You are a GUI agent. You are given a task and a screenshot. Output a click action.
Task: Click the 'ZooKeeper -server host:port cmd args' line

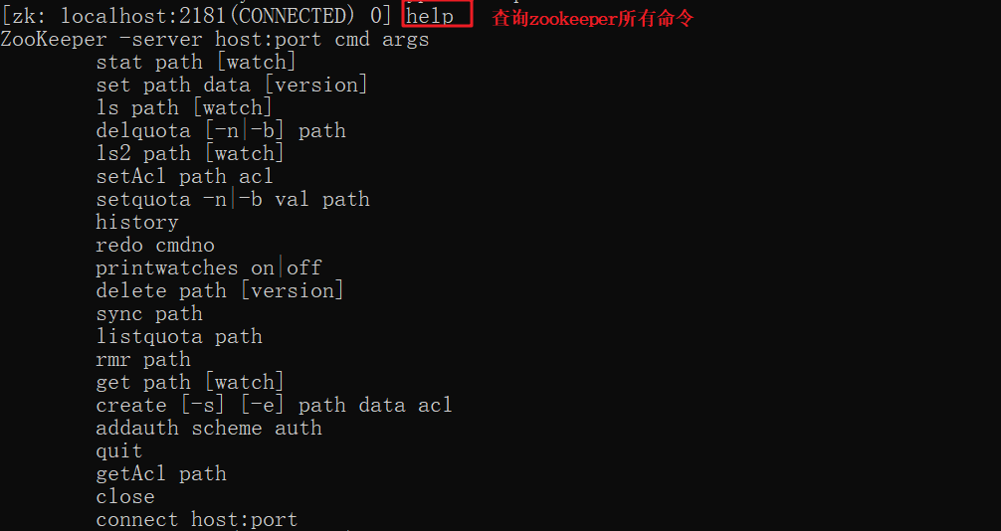tap(215, 40)
